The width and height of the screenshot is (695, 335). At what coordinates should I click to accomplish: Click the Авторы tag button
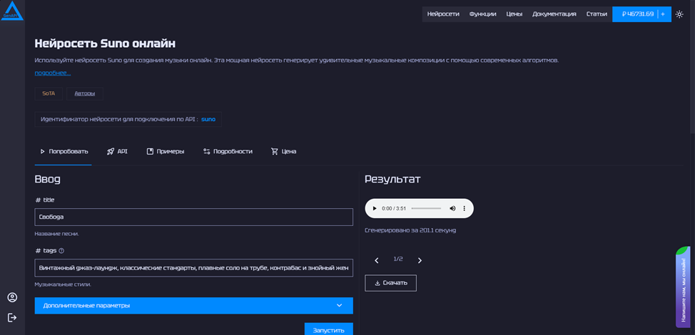(85, 94)
